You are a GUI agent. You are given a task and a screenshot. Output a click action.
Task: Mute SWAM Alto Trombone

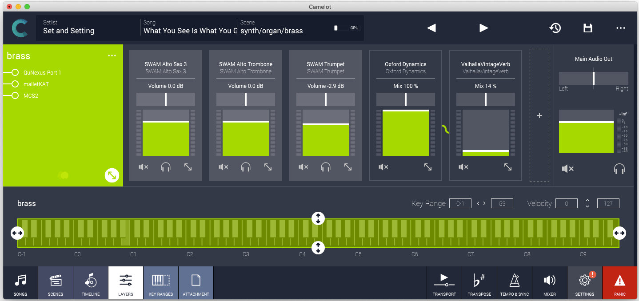pos(223,167)
